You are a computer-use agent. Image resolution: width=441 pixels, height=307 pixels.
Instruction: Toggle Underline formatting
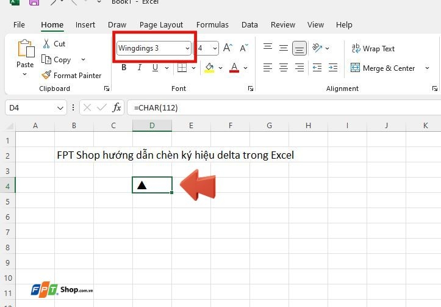coord(155,68)
